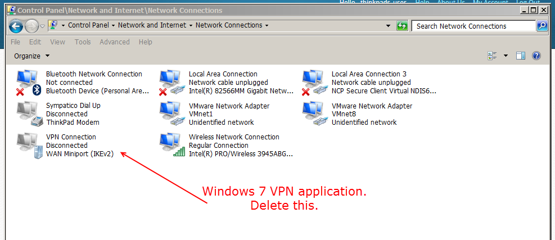Click the Forward navigation arrow

click(31, 26)
